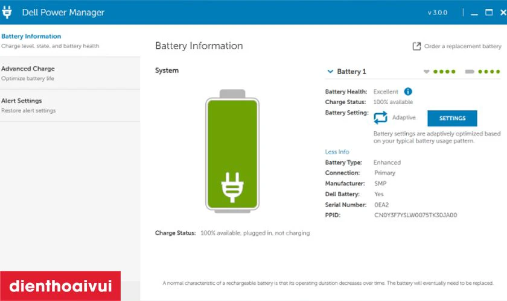The width and height of the screenshot is (507, 301).
Task: Click the Dell Power Manager plug logo
Action: (x=7, y=12)
